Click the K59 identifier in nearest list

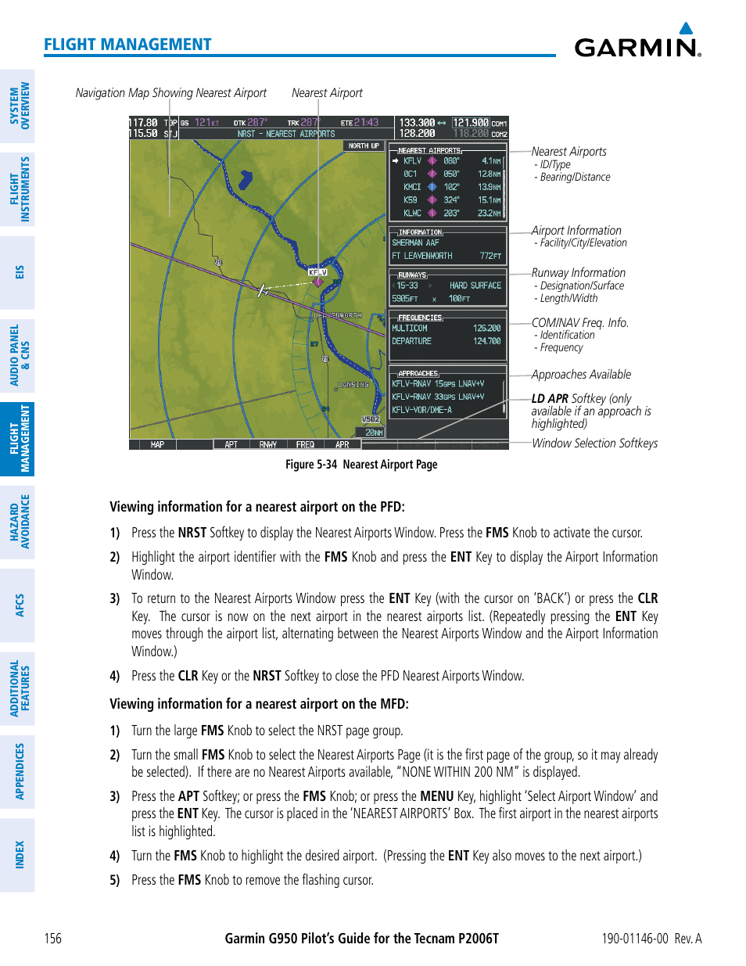click(411, 200)
